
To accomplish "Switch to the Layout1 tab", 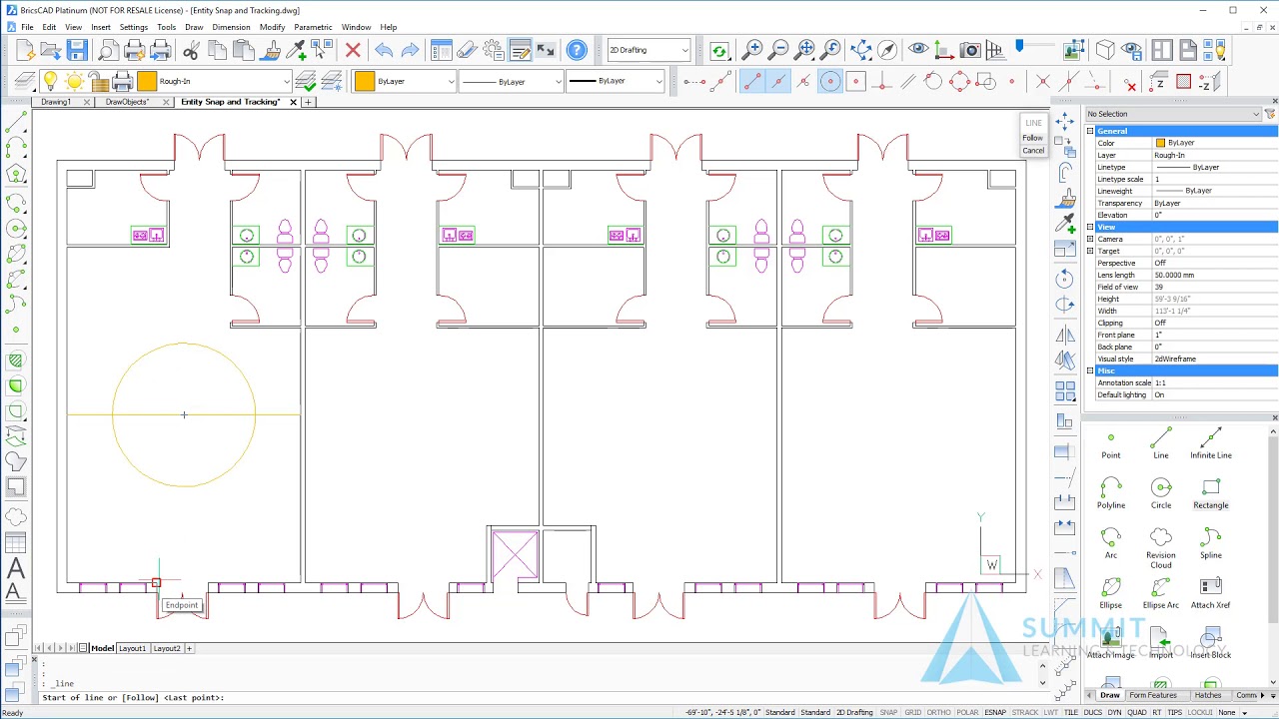I will click(133, 648).
